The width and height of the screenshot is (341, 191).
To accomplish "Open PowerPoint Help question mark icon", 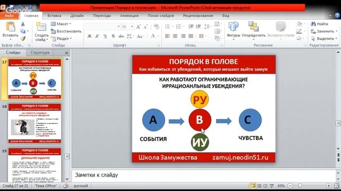I will [x=337, y=15].
